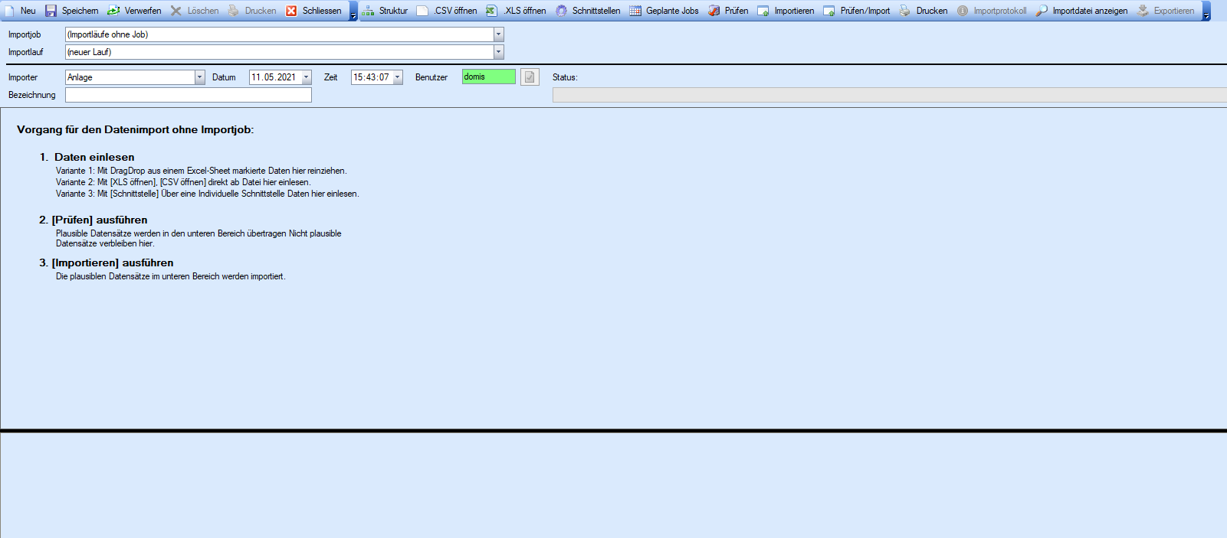Click the Löschen delete icon
Image resolution: width=1227 pixels, height=538 pixels.
coord(176,11)
